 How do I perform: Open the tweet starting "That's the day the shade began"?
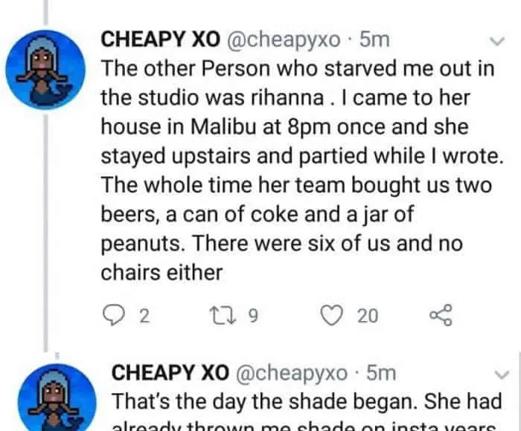[x=305, y=402]
